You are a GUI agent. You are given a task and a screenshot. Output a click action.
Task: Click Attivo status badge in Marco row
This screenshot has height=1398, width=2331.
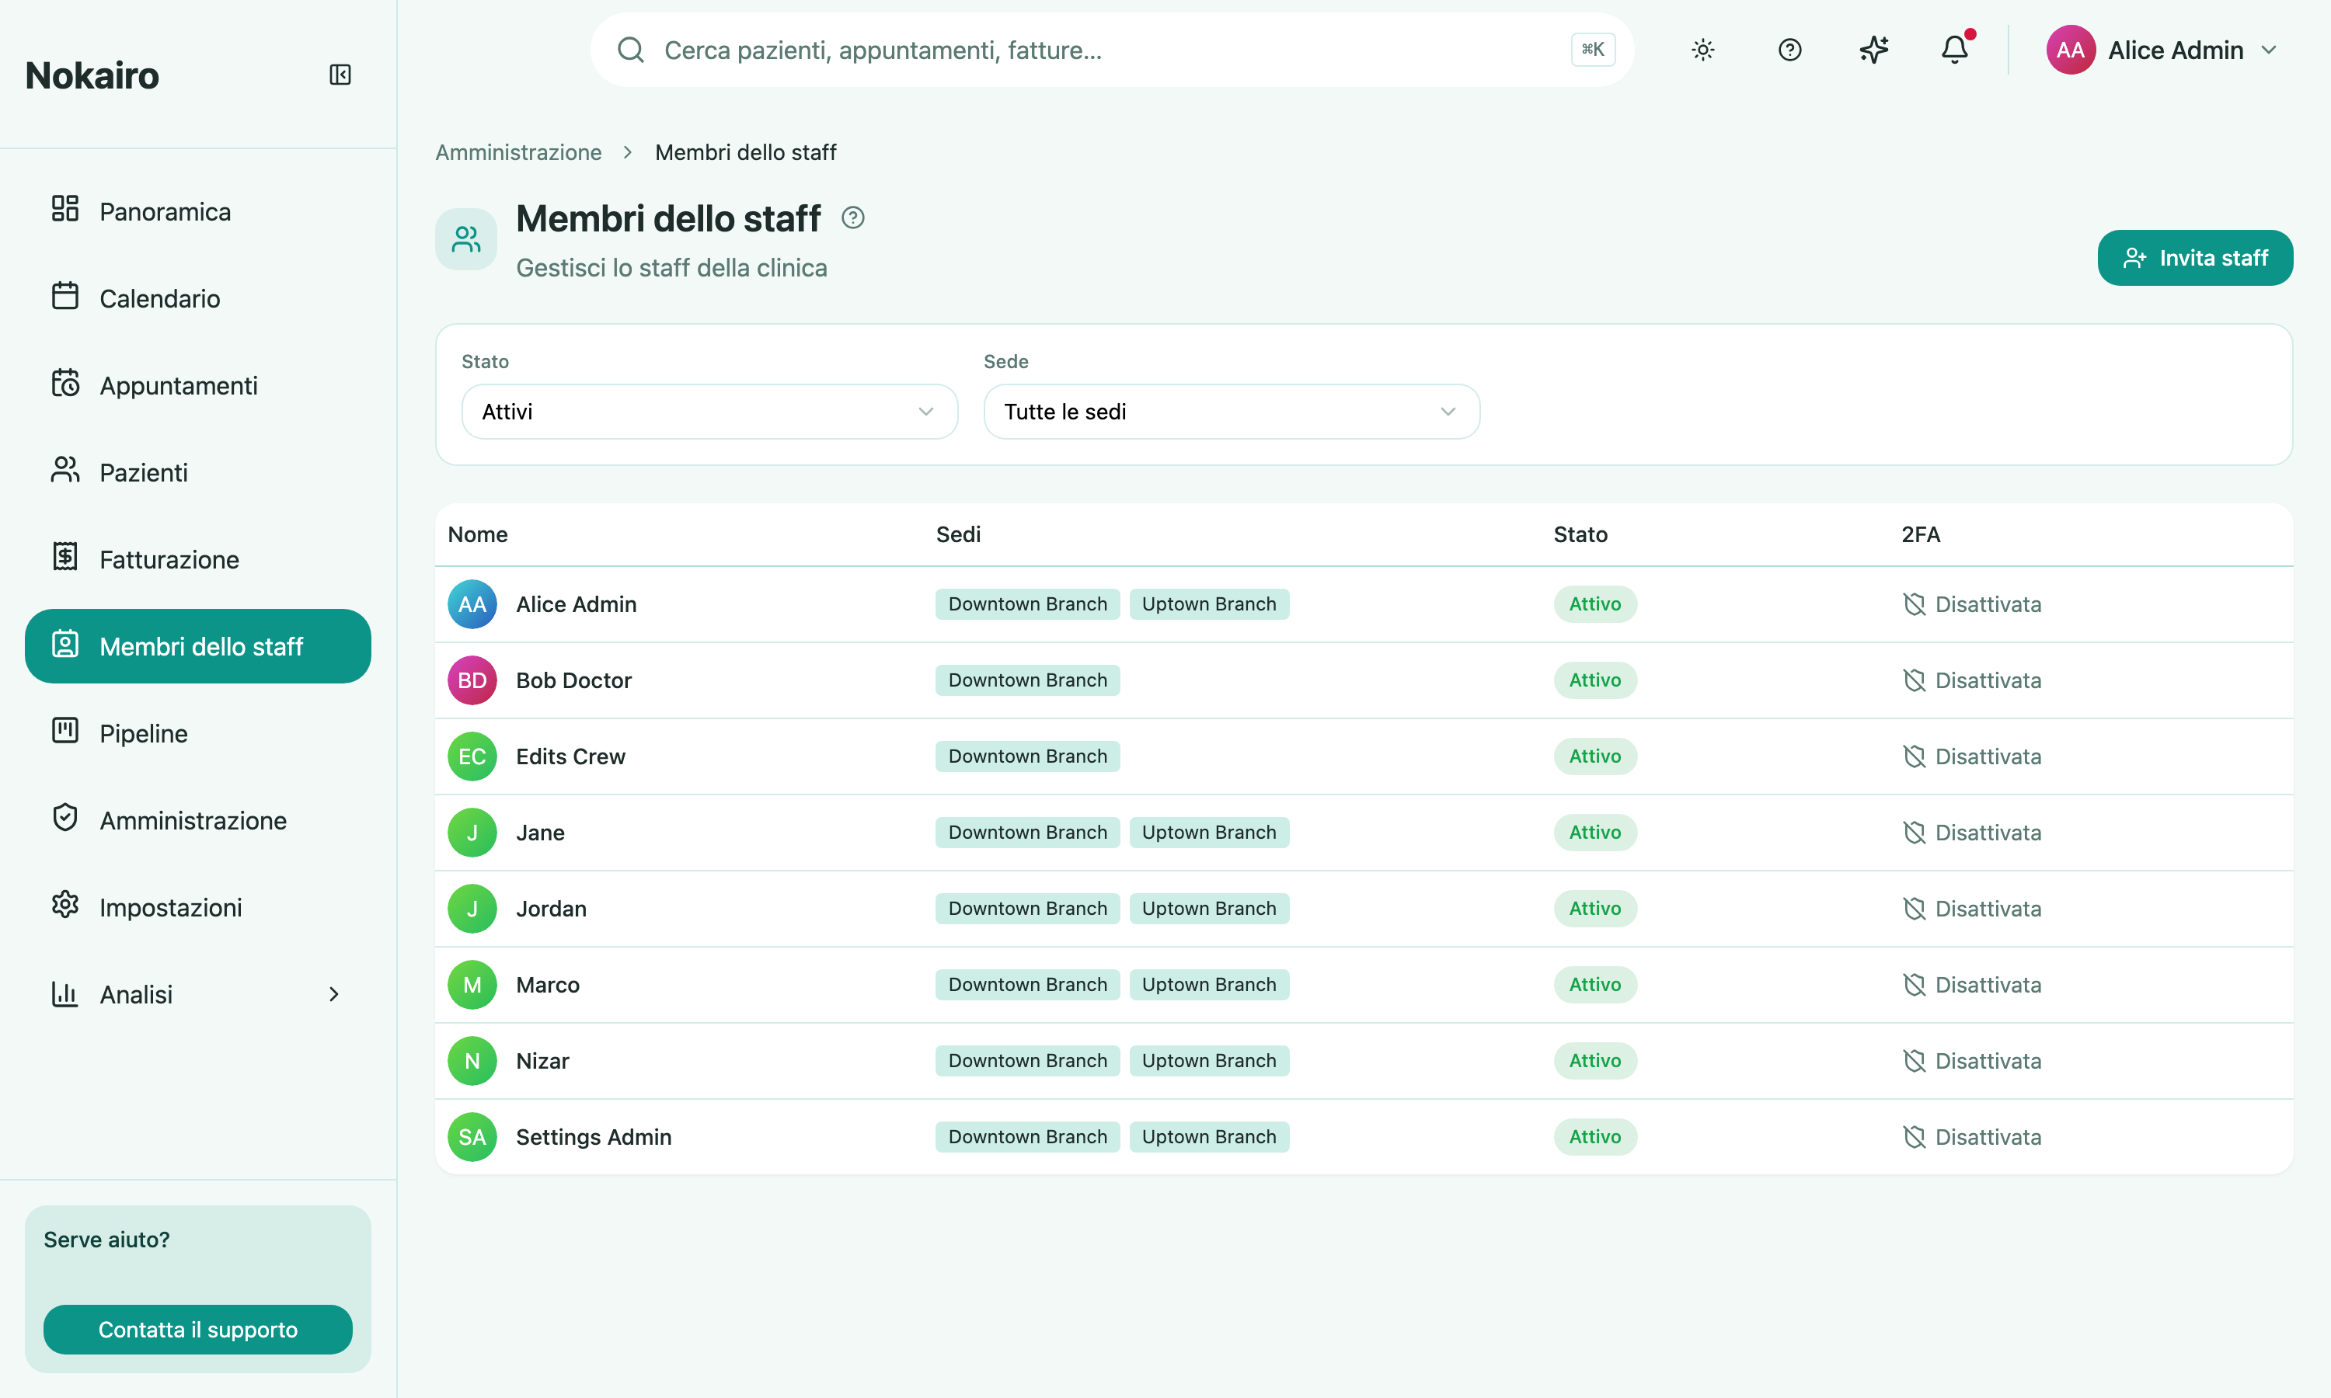[1595, 985]
